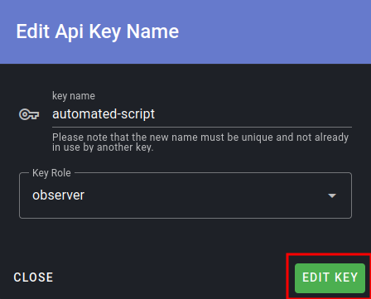Click empty space after automated-script text

[253, 114]
